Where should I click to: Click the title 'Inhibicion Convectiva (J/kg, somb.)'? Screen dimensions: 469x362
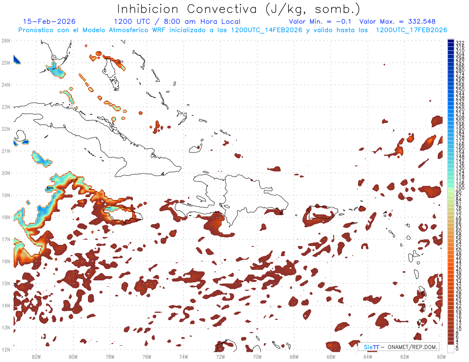click(x=238, y=9)
